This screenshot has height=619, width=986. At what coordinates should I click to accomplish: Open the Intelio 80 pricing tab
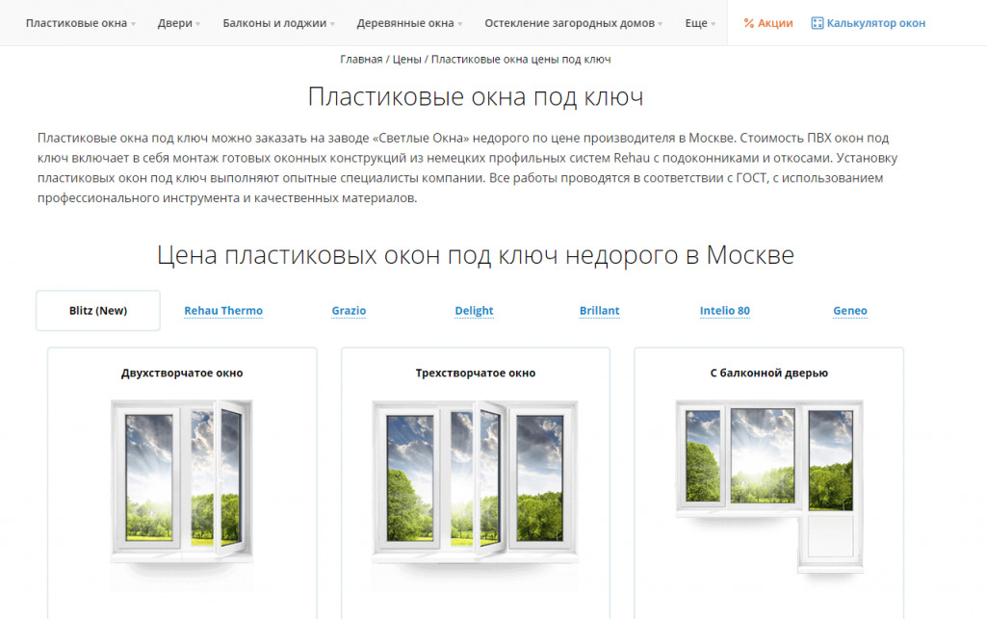pyautogui.click(x=725, y=310)
